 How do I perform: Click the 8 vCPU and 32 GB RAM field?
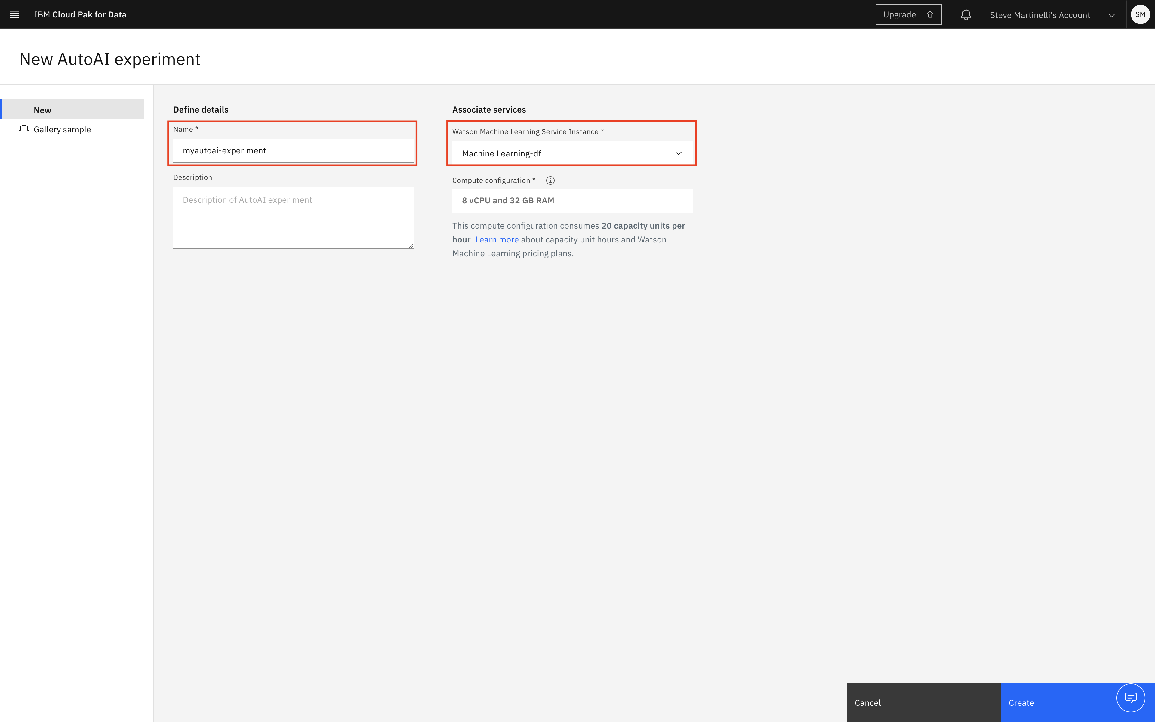572,201
